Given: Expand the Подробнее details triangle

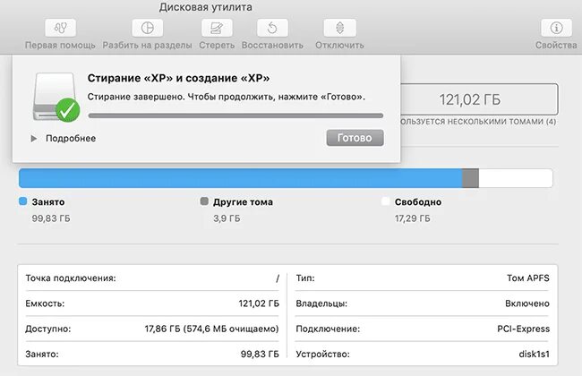Looking at the screenshot, I should [x=34, y=139].
